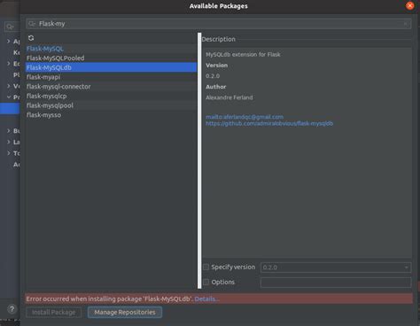The height and width of the screenshot is (326, 420).
Task: Click the Options text field
Action: (x=336, y=283)
